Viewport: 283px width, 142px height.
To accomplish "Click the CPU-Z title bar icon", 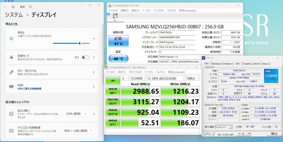I will click(204, 58).
